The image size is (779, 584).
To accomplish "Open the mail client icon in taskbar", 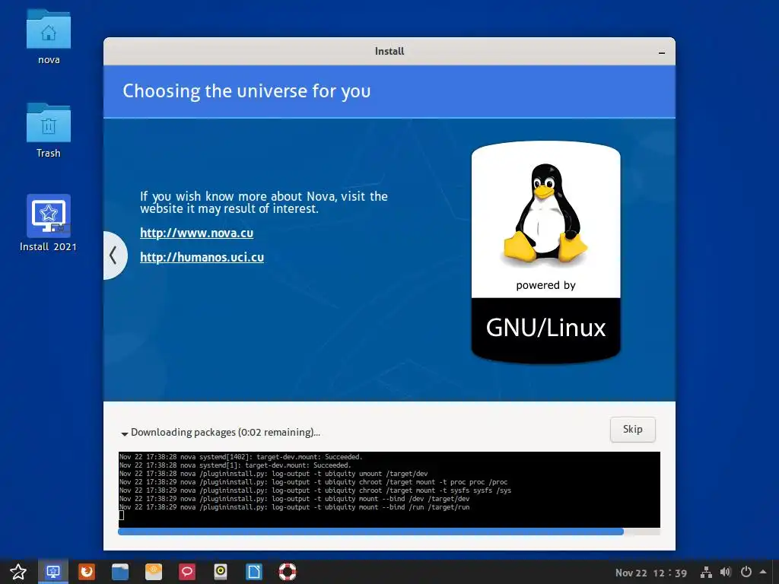I will click(x=154, y=572).
